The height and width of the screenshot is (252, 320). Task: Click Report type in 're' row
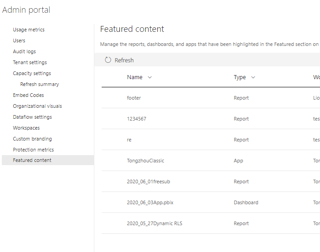241,140
